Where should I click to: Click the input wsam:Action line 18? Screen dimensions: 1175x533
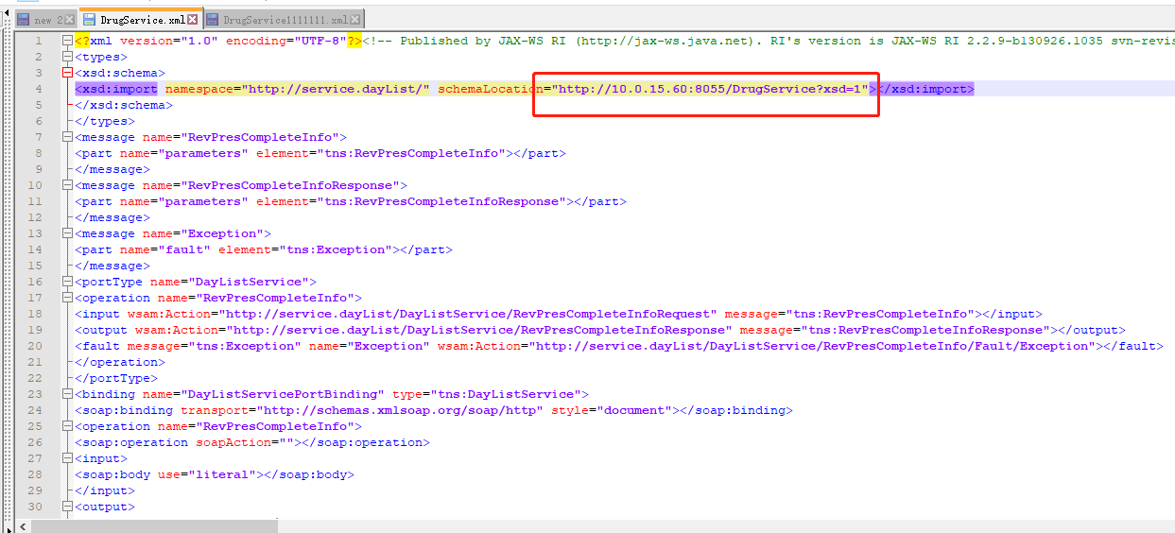559,314
